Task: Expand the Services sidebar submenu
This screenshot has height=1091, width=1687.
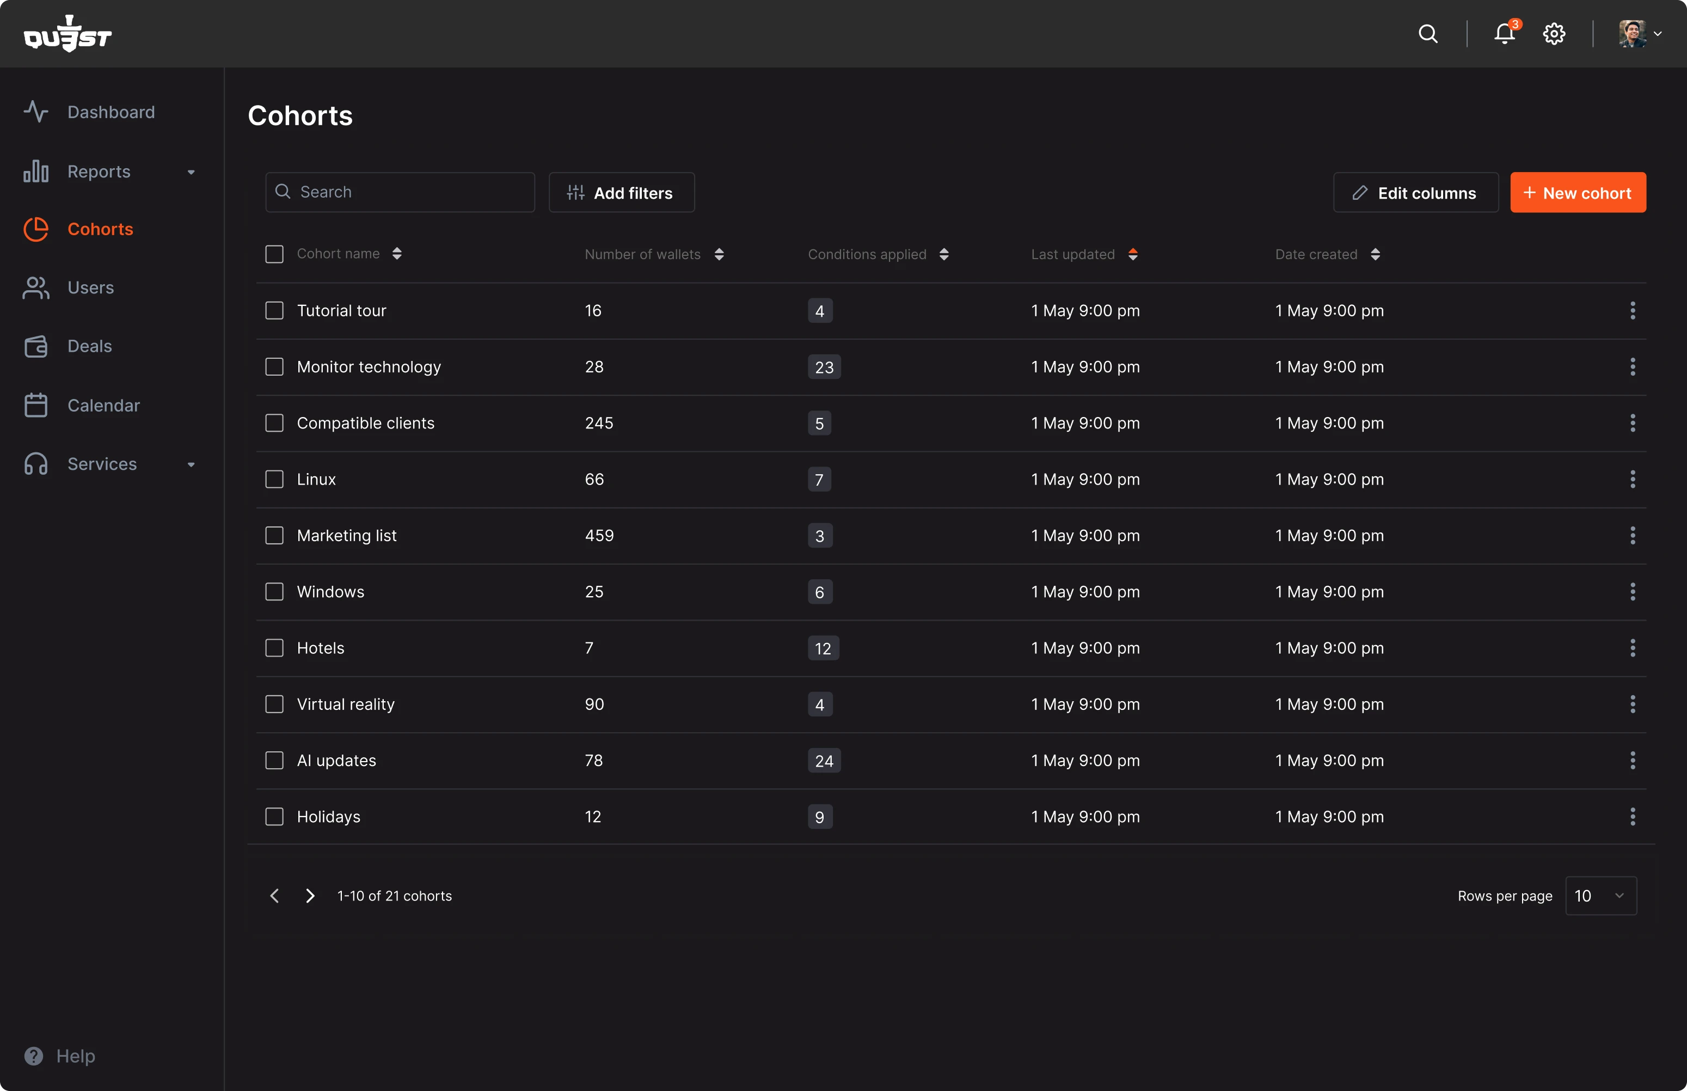Action: (x=191, y=465)
